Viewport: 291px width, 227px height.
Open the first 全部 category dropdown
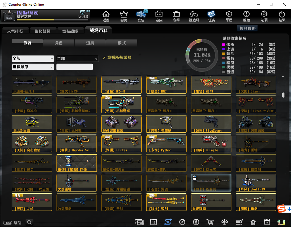click(x=33, y=58)
